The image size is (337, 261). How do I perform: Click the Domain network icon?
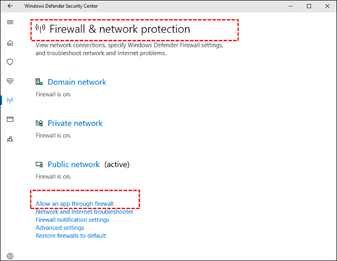[39, 82]
